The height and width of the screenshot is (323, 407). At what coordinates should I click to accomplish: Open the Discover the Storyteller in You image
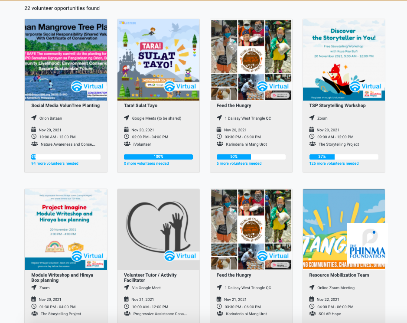[344, 60]
